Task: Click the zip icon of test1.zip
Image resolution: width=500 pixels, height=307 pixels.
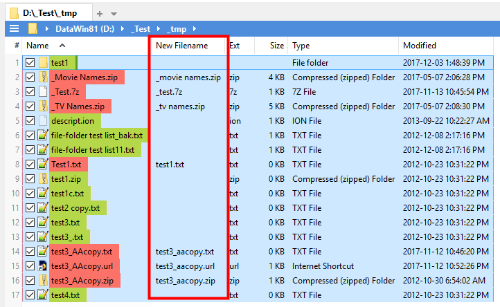Action: (x=43, y=178)
